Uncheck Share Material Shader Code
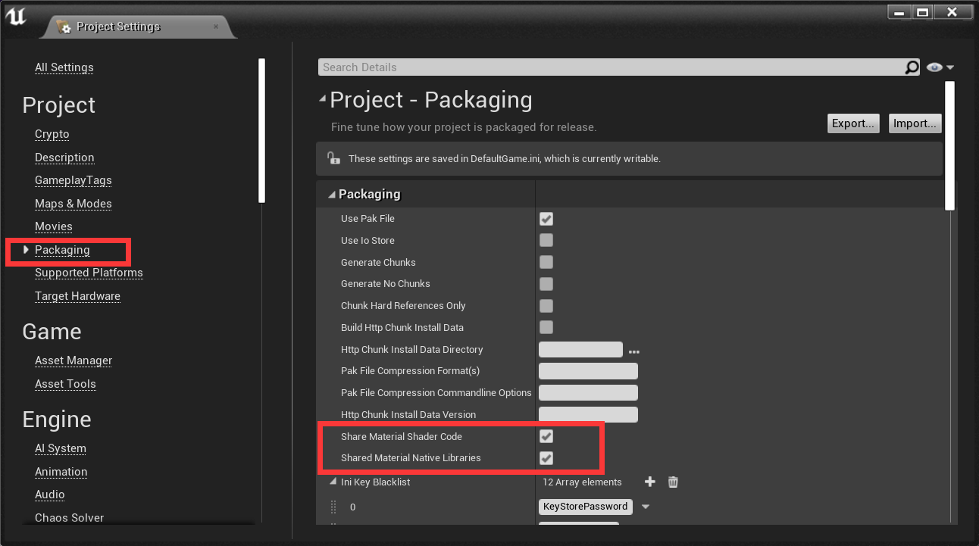 pos(546,436)
